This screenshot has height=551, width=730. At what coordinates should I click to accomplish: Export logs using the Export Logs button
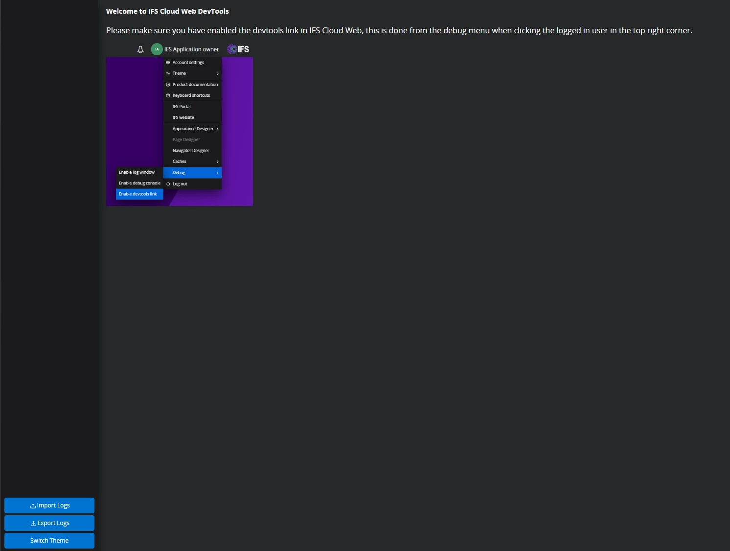[49, 523]
